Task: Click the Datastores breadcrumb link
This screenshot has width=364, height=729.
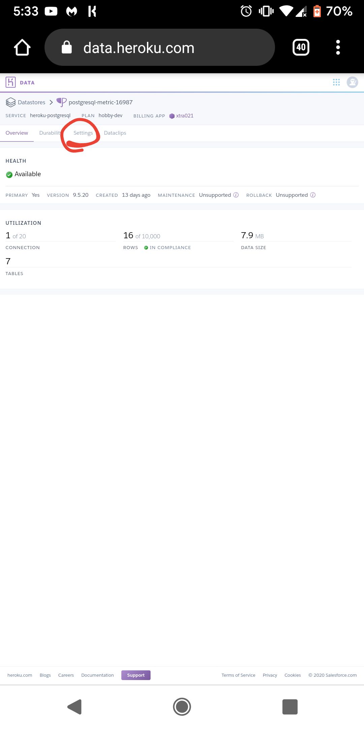Action: click(x=31, y=102)
